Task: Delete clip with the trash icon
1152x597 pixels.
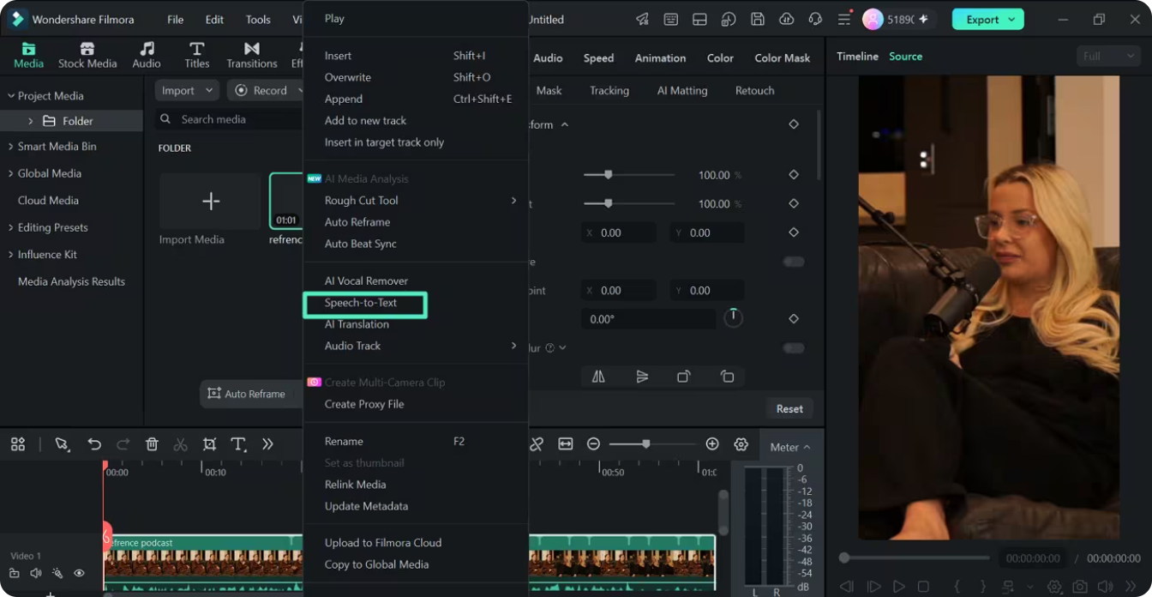Action: coord(152,444)
